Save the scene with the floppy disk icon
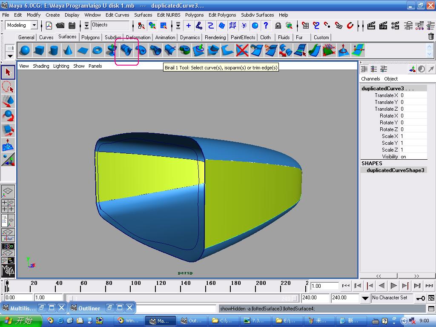Viewport: 436px width, 327px height. 72,26
